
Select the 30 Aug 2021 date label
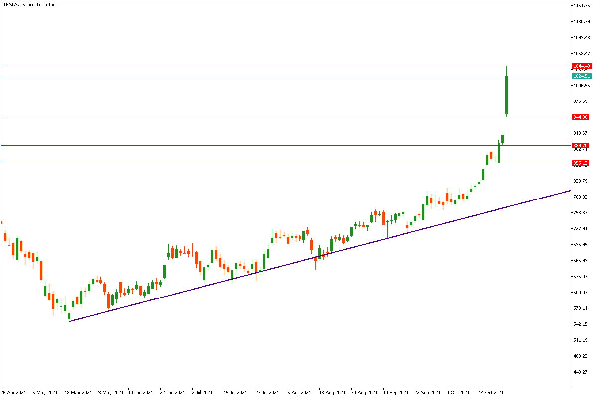point(364,392)
